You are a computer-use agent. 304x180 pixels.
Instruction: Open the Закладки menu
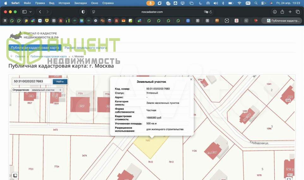[81, 3]
